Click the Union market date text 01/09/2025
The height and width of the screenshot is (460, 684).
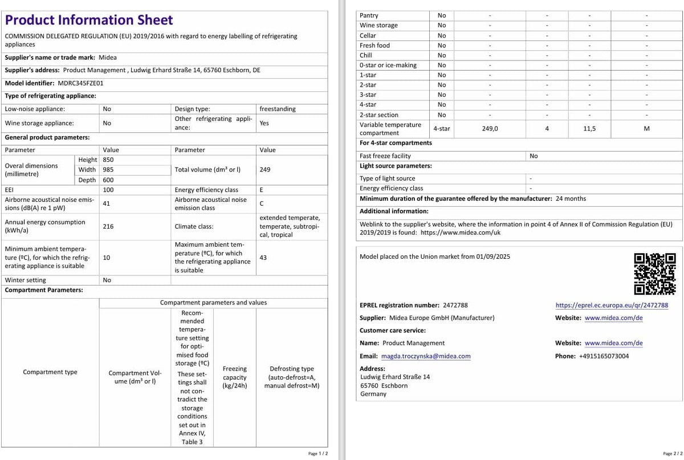click(x=494, y=257)
